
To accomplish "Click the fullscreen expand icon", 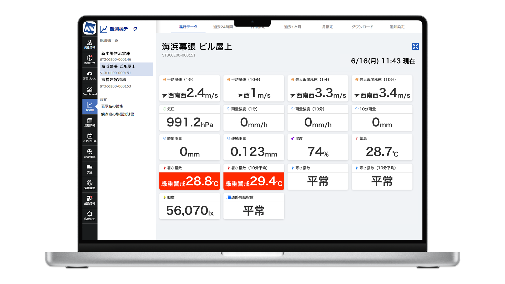I will [x=415, y=47].
